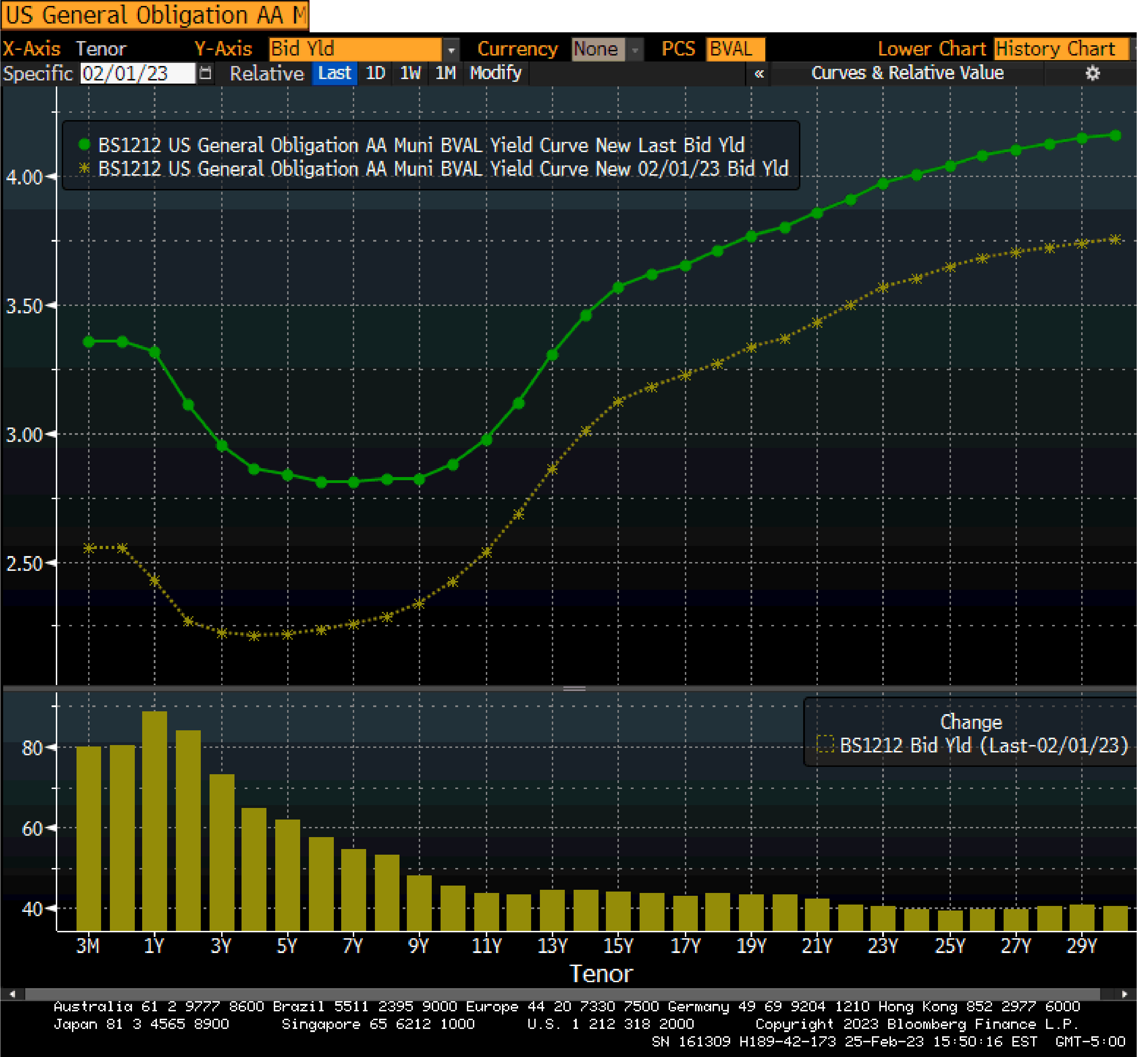Click the 29Y tenor axis label
Screen dimensions: 1137x1057
click(x=1082, y=946)
